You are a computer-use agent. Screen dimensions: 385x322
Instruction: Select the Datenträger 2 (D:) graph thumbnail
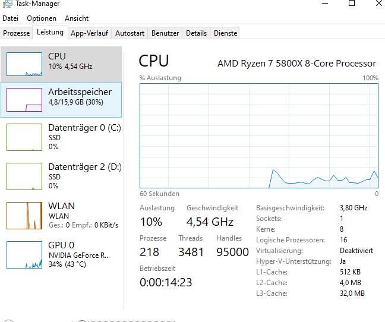click(24, 176)
